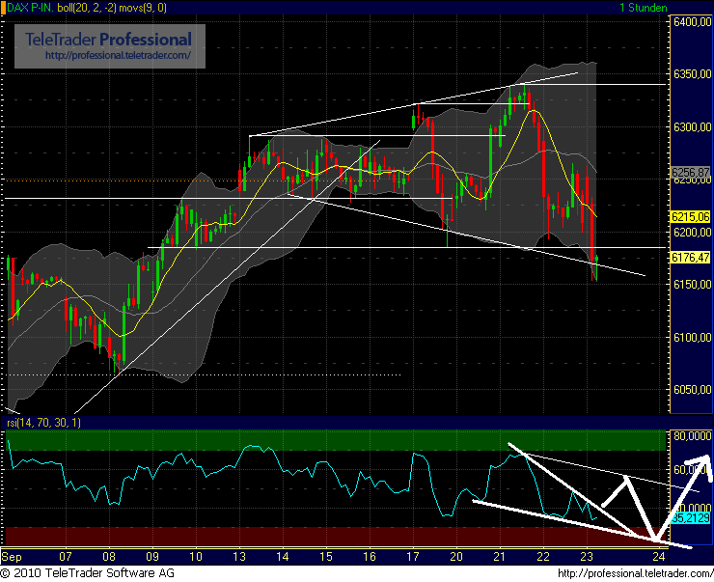Viewport: 714px width, 582px height.
Task: Click the 6200,00 price axis label
Action: [692, 233]
